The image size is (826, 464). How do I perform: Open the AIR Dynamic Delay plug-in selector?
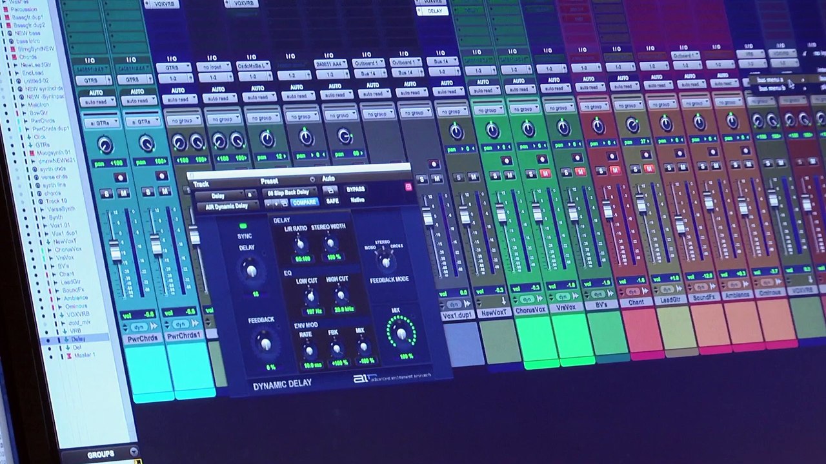click(227, 206)
